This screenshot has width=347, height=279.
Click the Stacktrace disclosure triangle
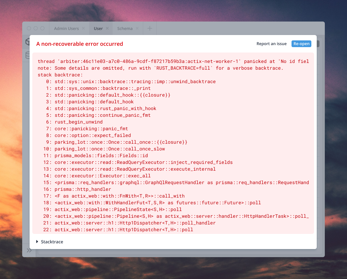point(37,242)
